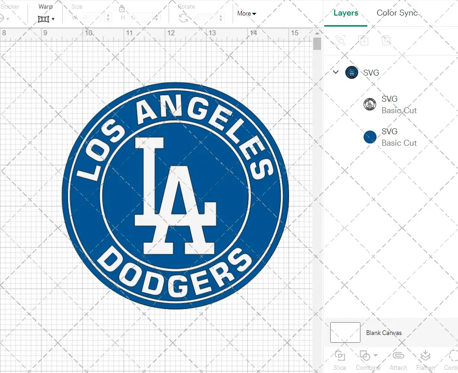458x373 pixels.
Task: Select the white SVG Basic Cut layer
Action: 398,104
